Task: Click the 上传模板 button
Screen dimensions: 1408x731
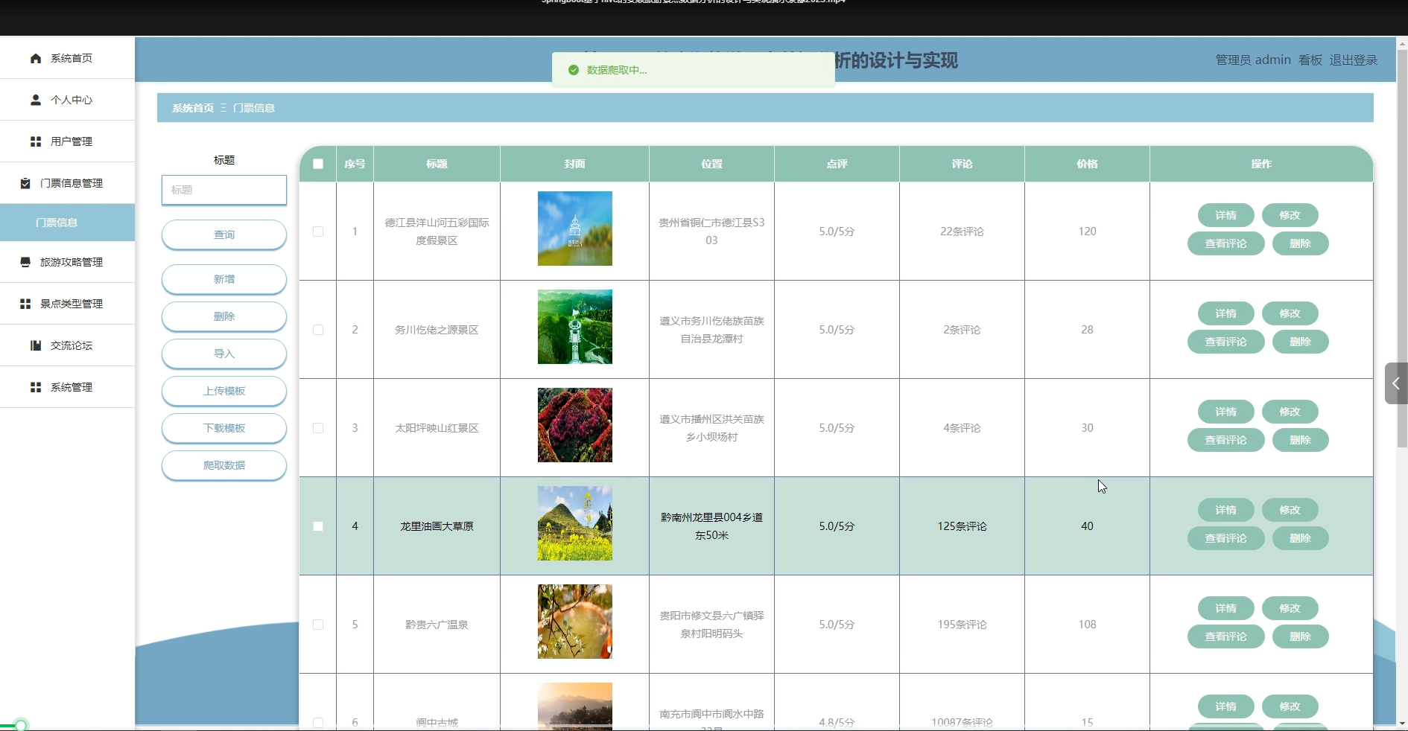Action: tap(224, 391)
